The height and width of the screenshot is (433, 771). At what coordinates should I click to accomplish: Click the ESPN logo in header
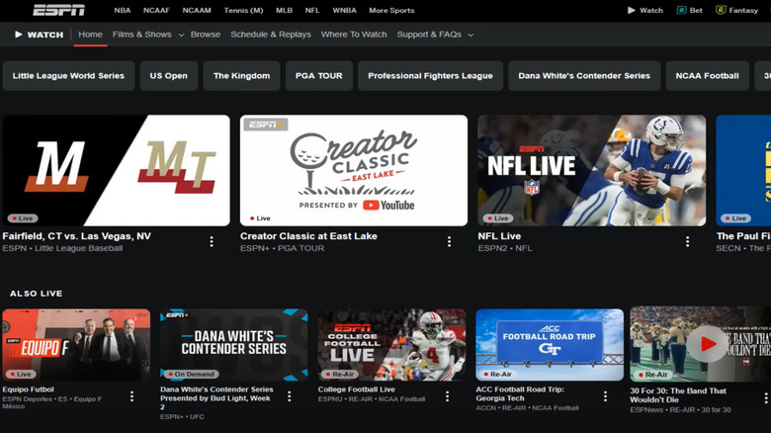click(58, 10)
